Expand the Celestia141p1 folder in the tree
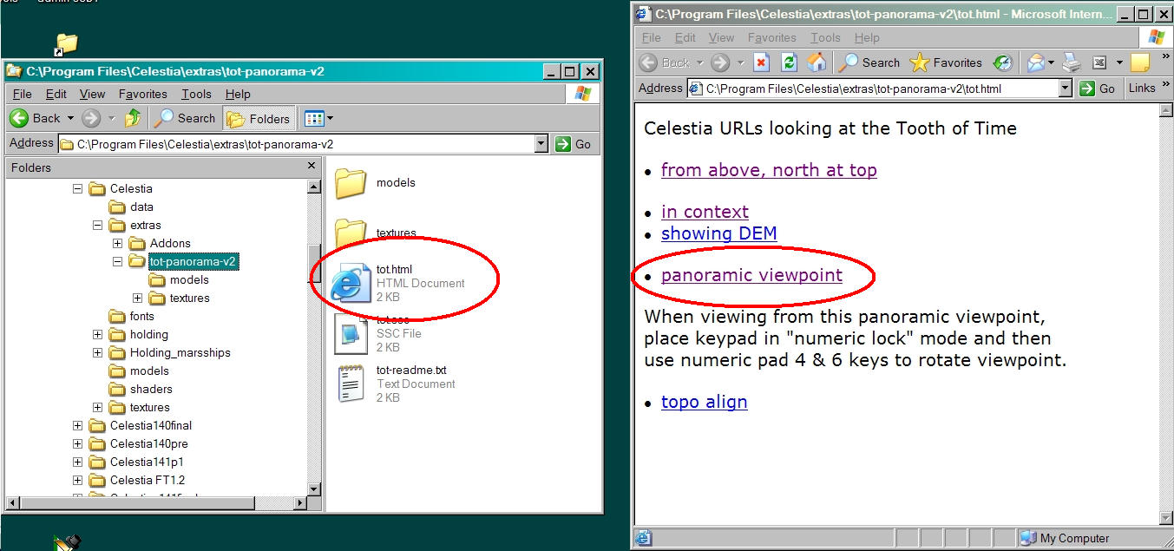Viewport: 1174px width, 551px height. click(77, 462)
